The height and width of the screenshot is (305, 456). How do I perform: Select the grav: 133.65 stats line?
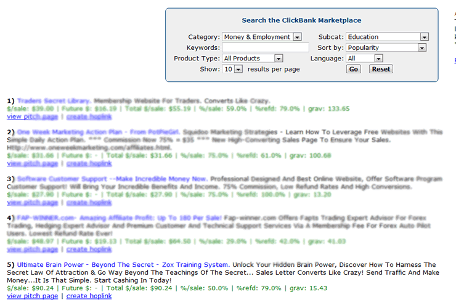click(x=178, y=108)
